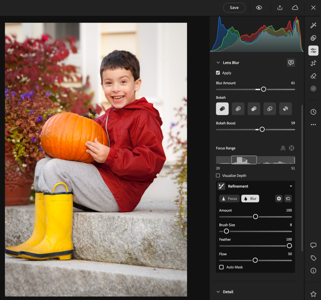Click the histogram graph
Image resolution: width=321 pixels, height=300 pixels.
[257, 34]
